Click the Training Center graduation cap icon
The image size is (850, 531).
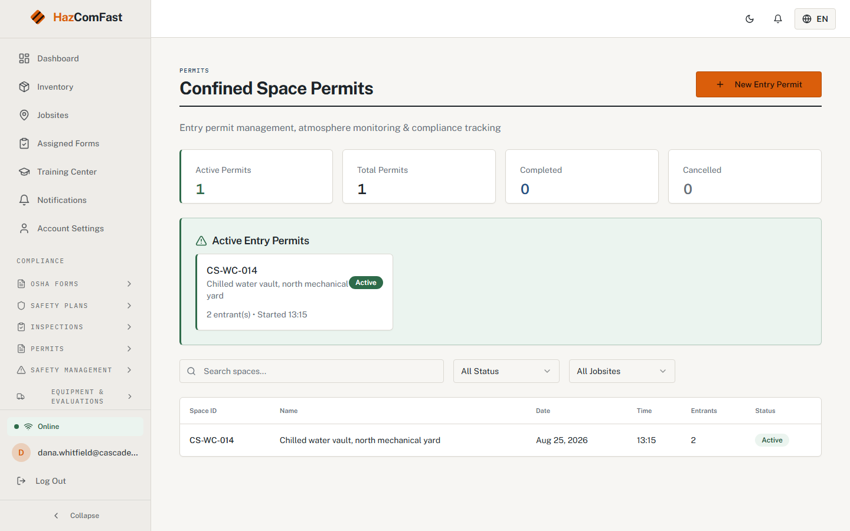[24, 172]
